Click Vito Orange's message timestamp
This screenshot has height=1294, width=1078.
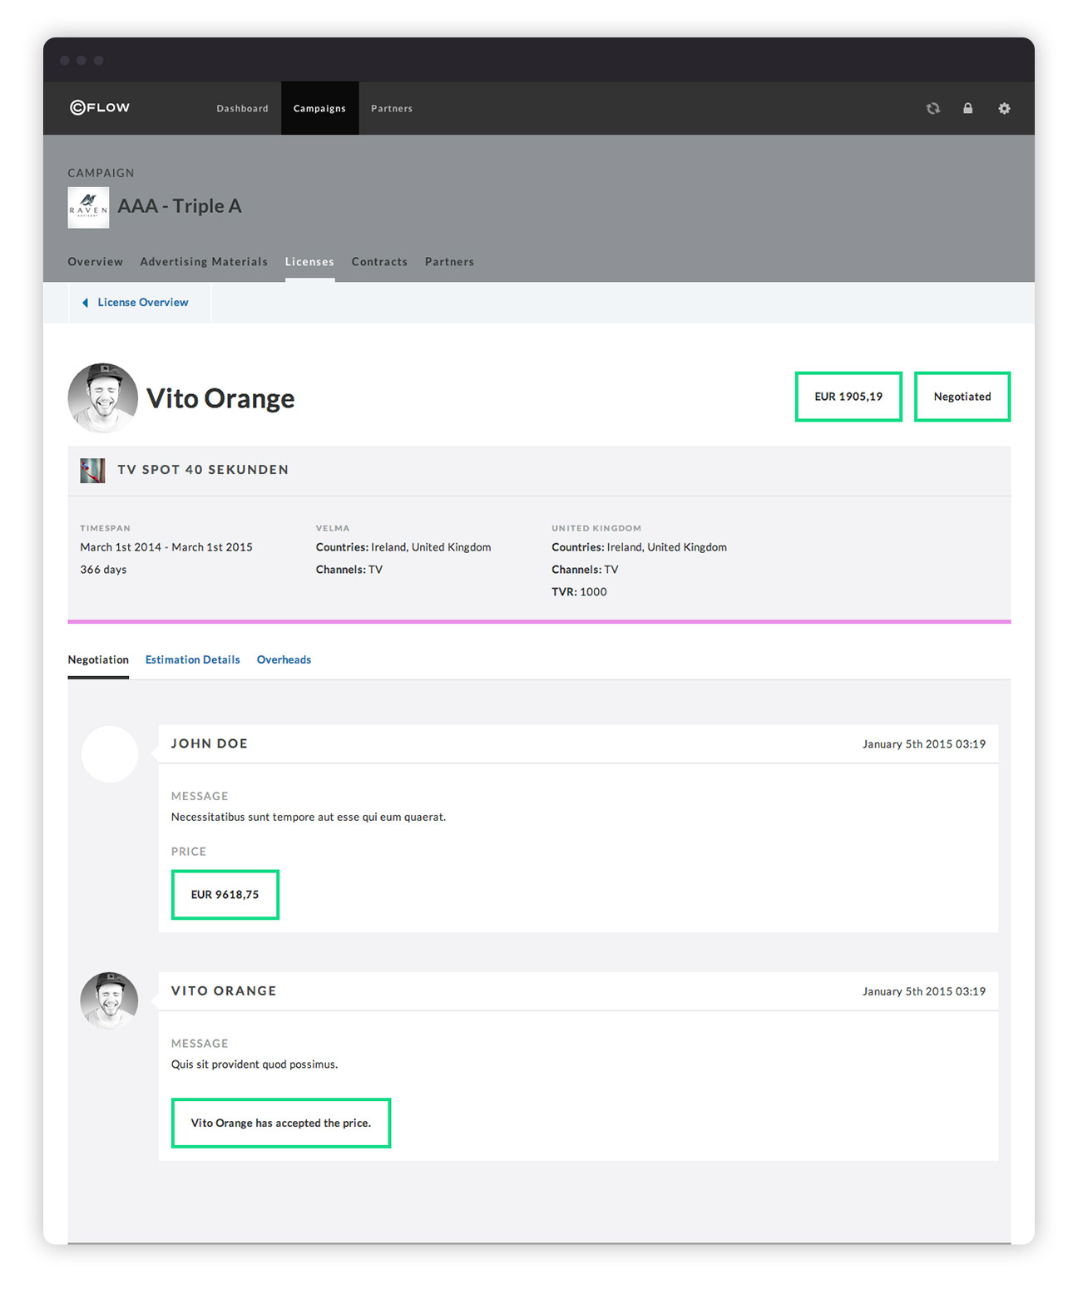[x=923, y=991]
